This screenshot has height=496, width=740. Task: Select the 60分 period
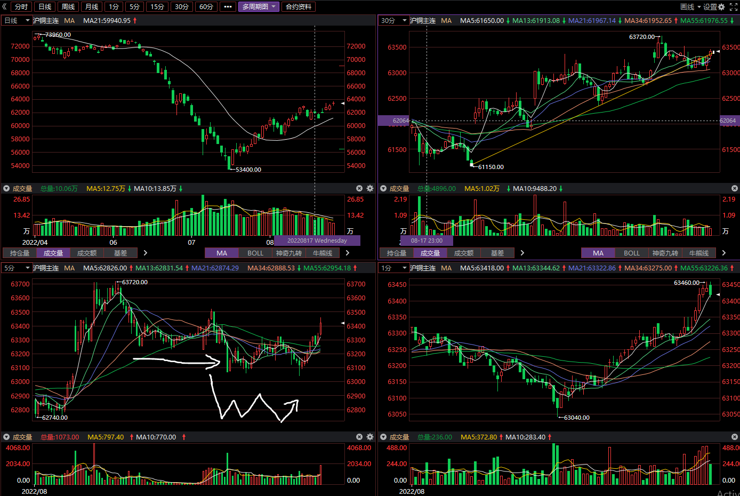(206, 7)
